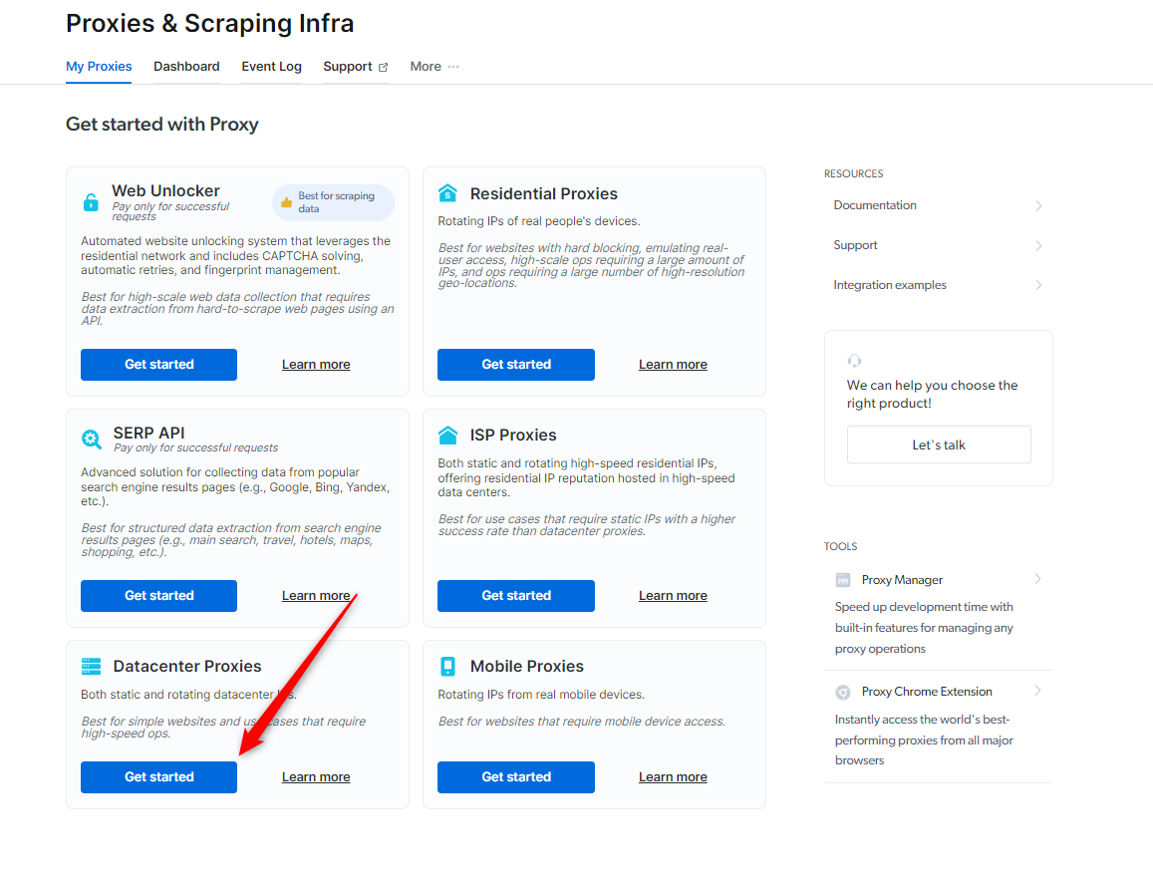
Task: Open the Support resource chevron
Action: 1038,246
